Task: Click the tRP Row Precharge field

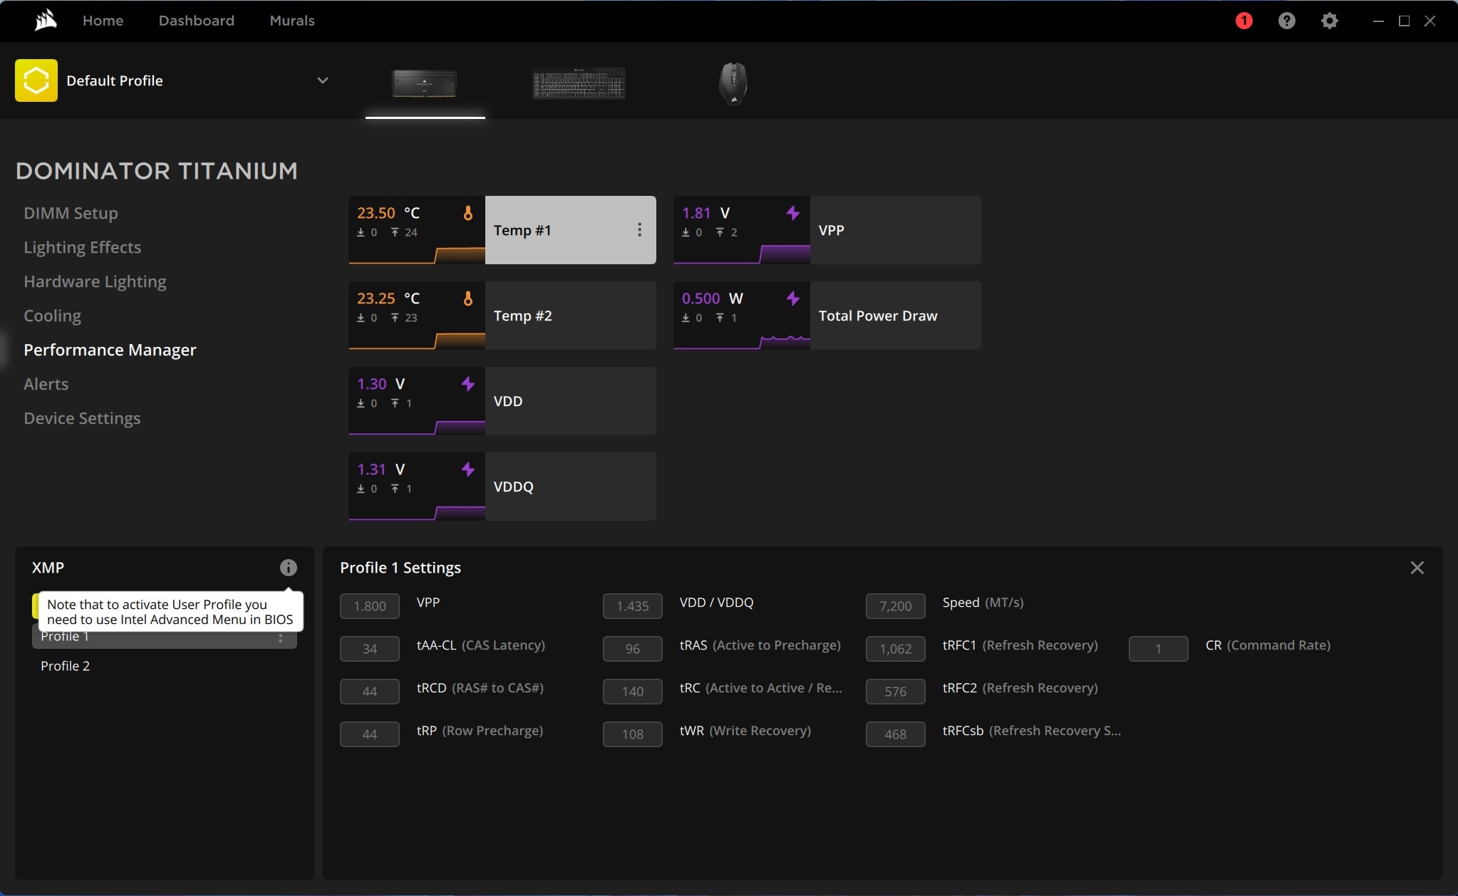Action: [370, 734]
